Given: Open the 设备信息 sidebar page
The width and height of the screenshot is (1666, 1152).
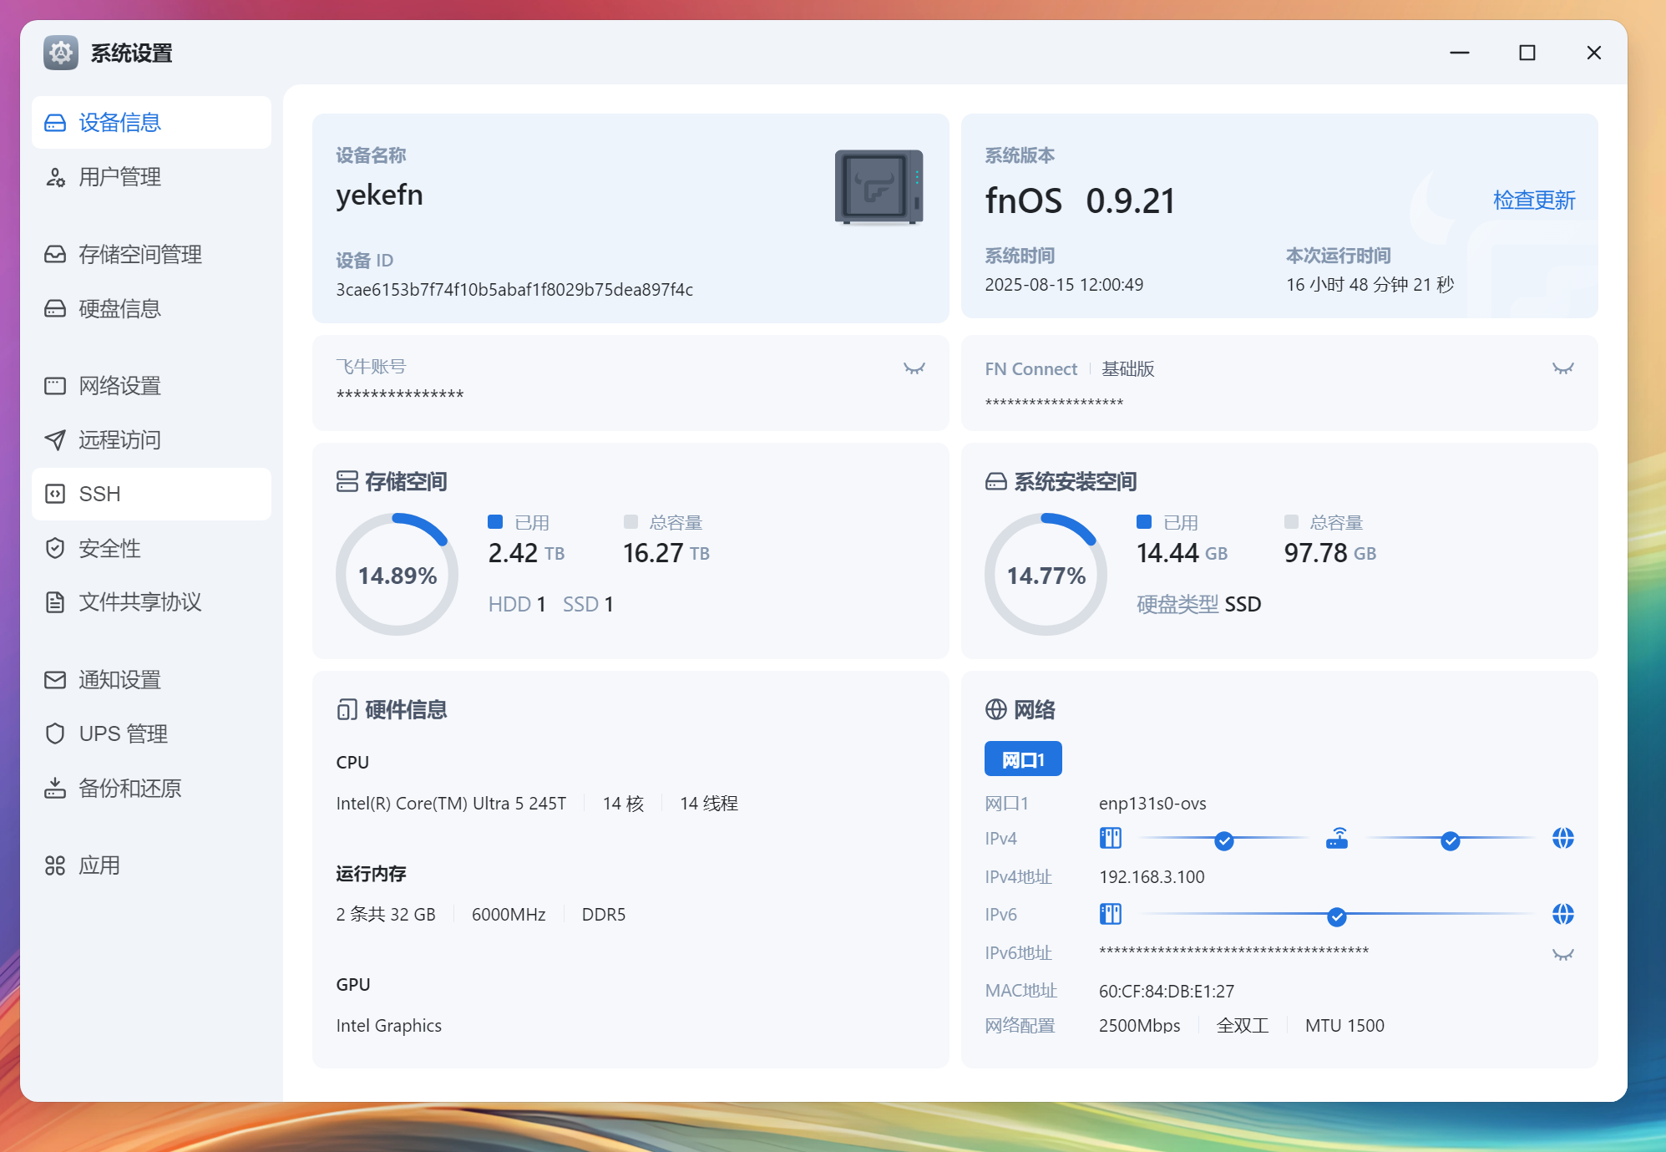Looking at the screenshot, I should click(151, 123).
